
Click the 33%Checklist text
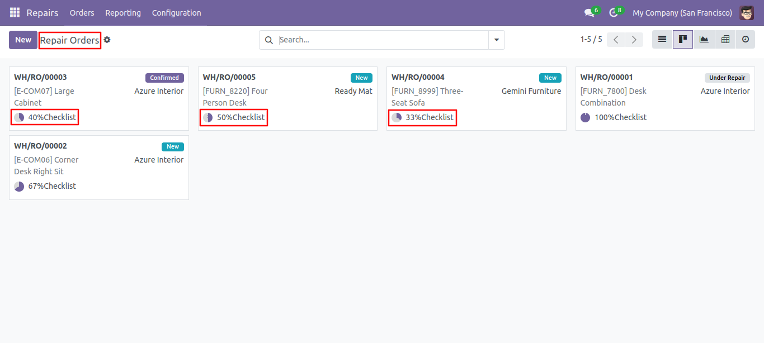coord(430,117)
